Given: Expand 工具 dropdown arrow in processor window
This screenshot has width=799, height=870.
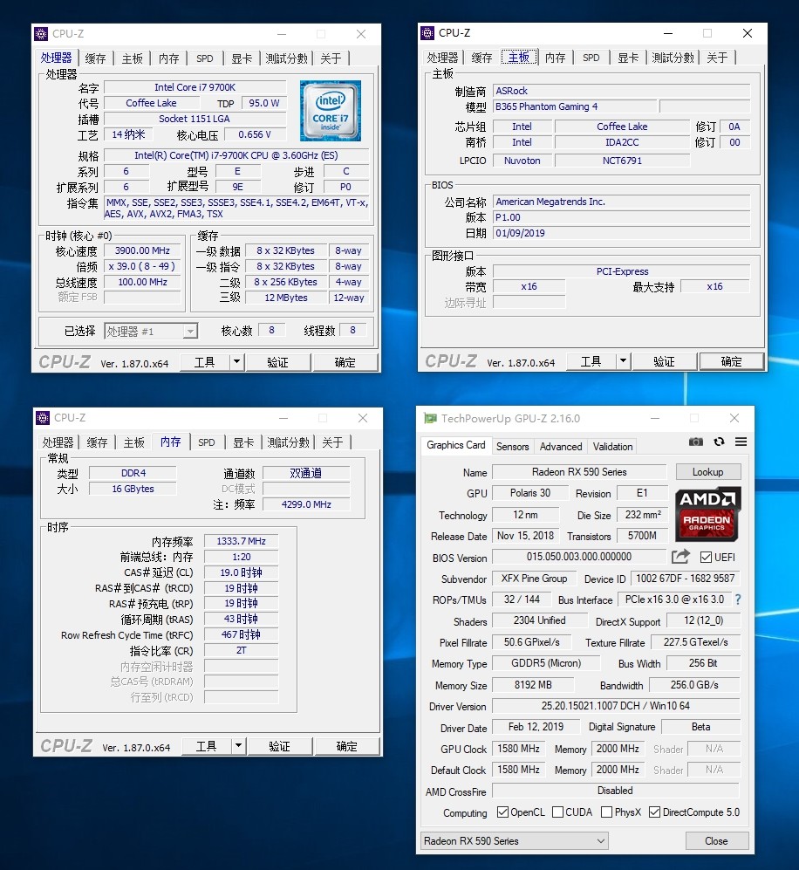Looking at the screenshot, I should click(x=236, y=362).
